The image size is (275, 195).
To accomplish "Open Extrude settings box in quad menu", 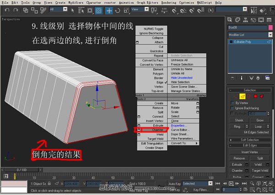I will point(139,126).
